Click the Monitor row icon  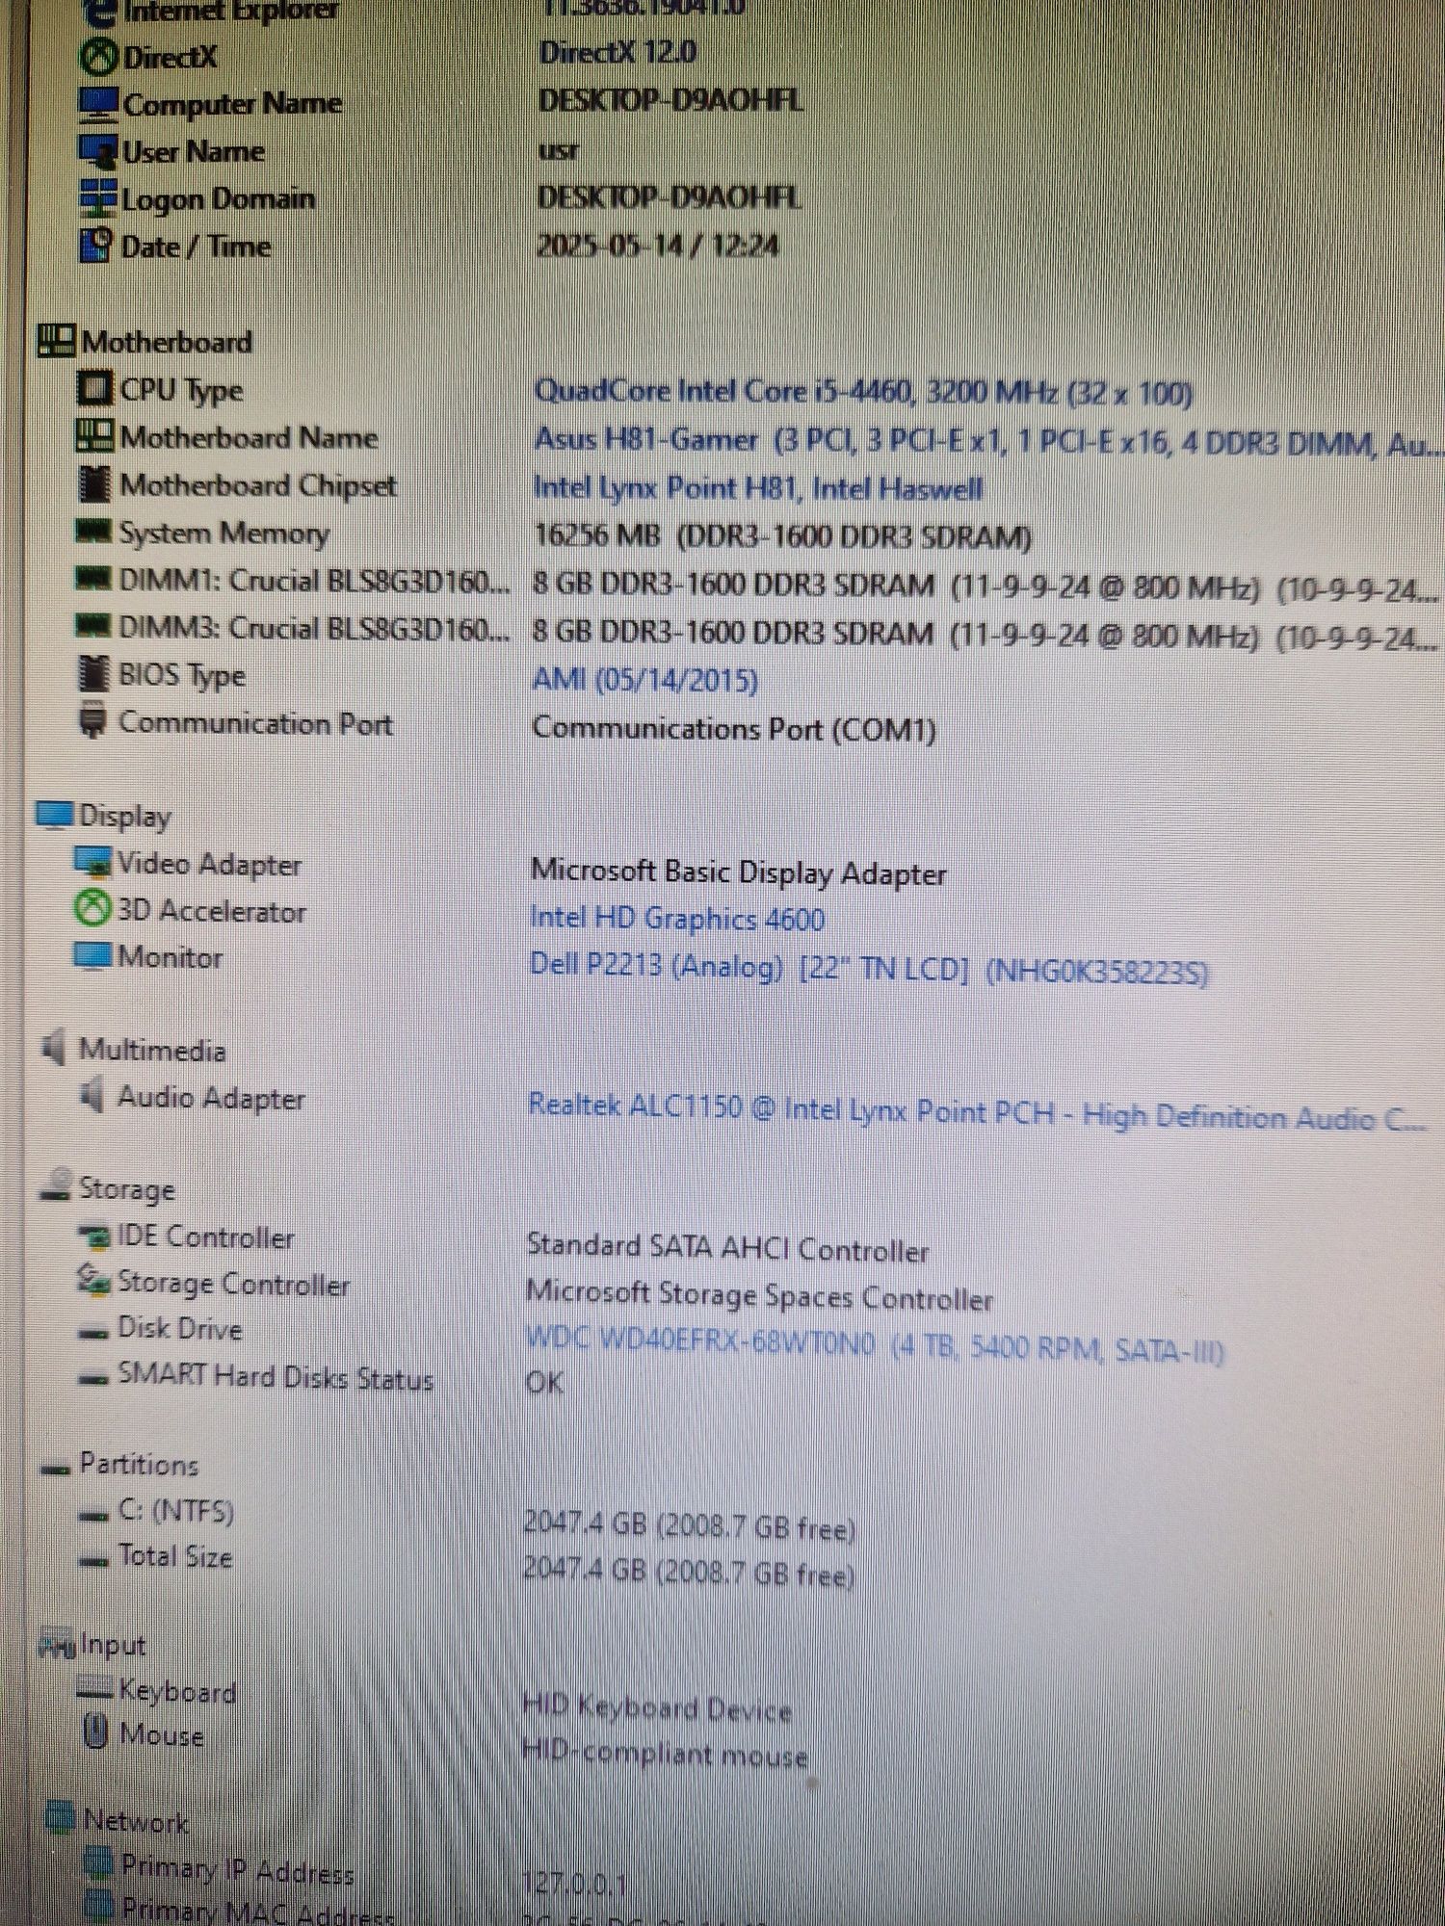92,955
